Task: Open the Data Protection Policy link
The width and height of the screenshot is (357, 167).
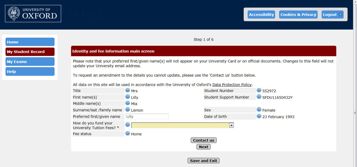Action: (232, 84)
